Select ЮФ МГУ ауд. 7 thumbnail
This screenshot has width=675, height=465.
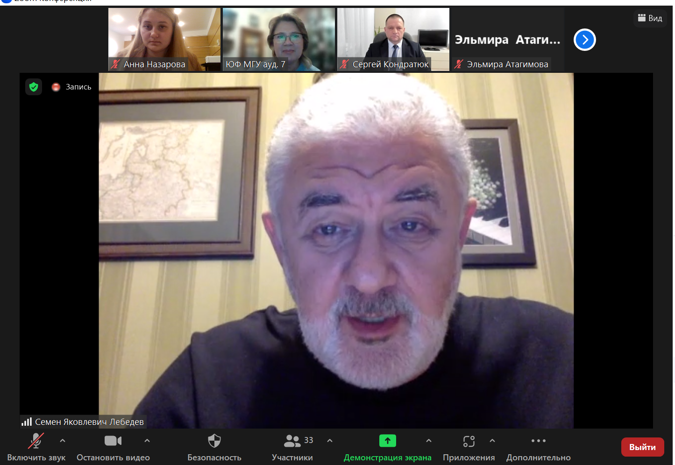pos(279,39)
